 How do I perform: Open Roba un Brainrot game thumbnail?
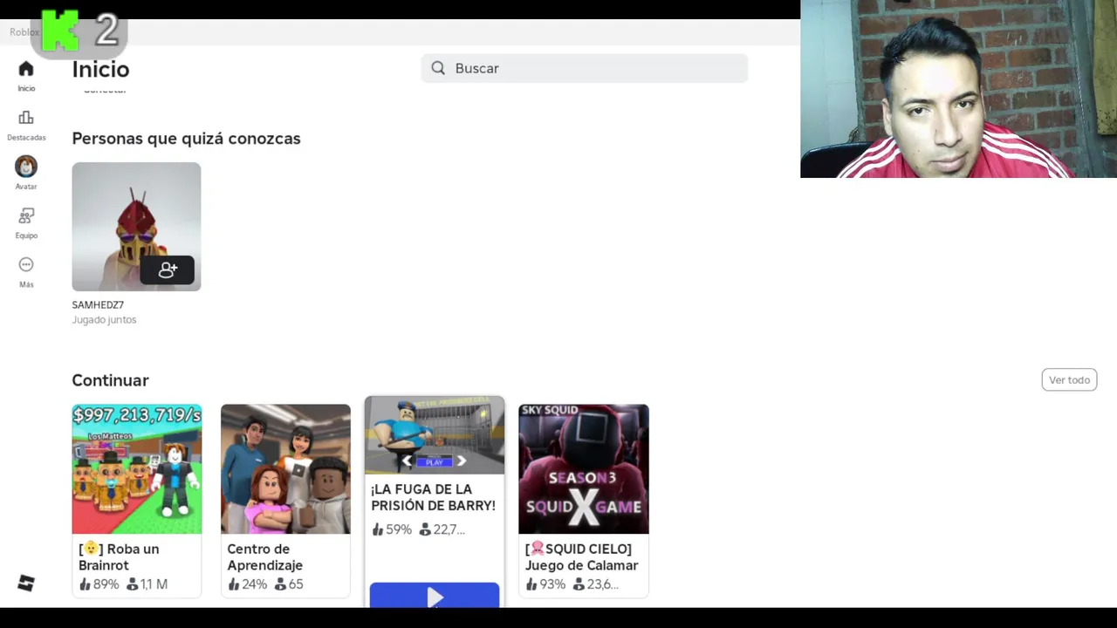pos(137,468)
